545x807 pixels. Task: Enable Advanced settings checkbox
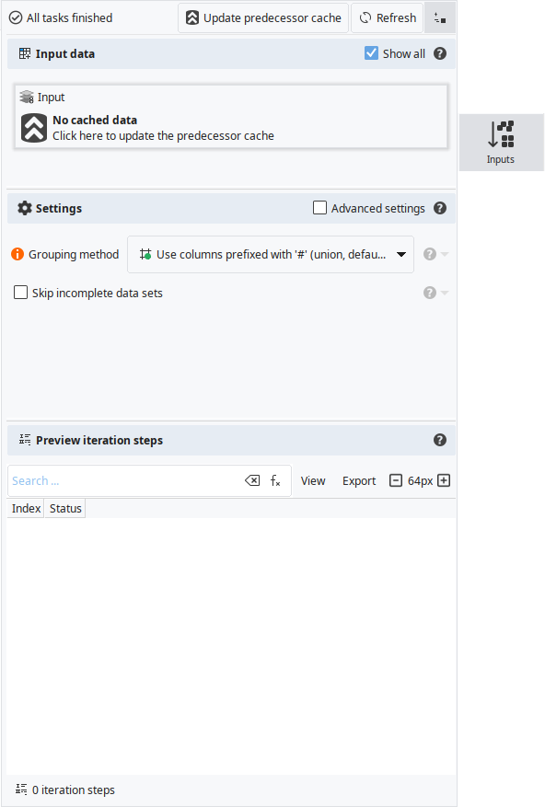coord(319,207)
